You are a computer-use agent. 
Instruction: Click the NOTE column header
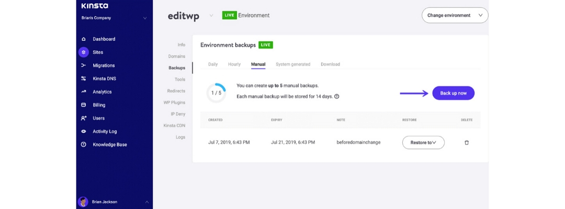tap(341, 120)
